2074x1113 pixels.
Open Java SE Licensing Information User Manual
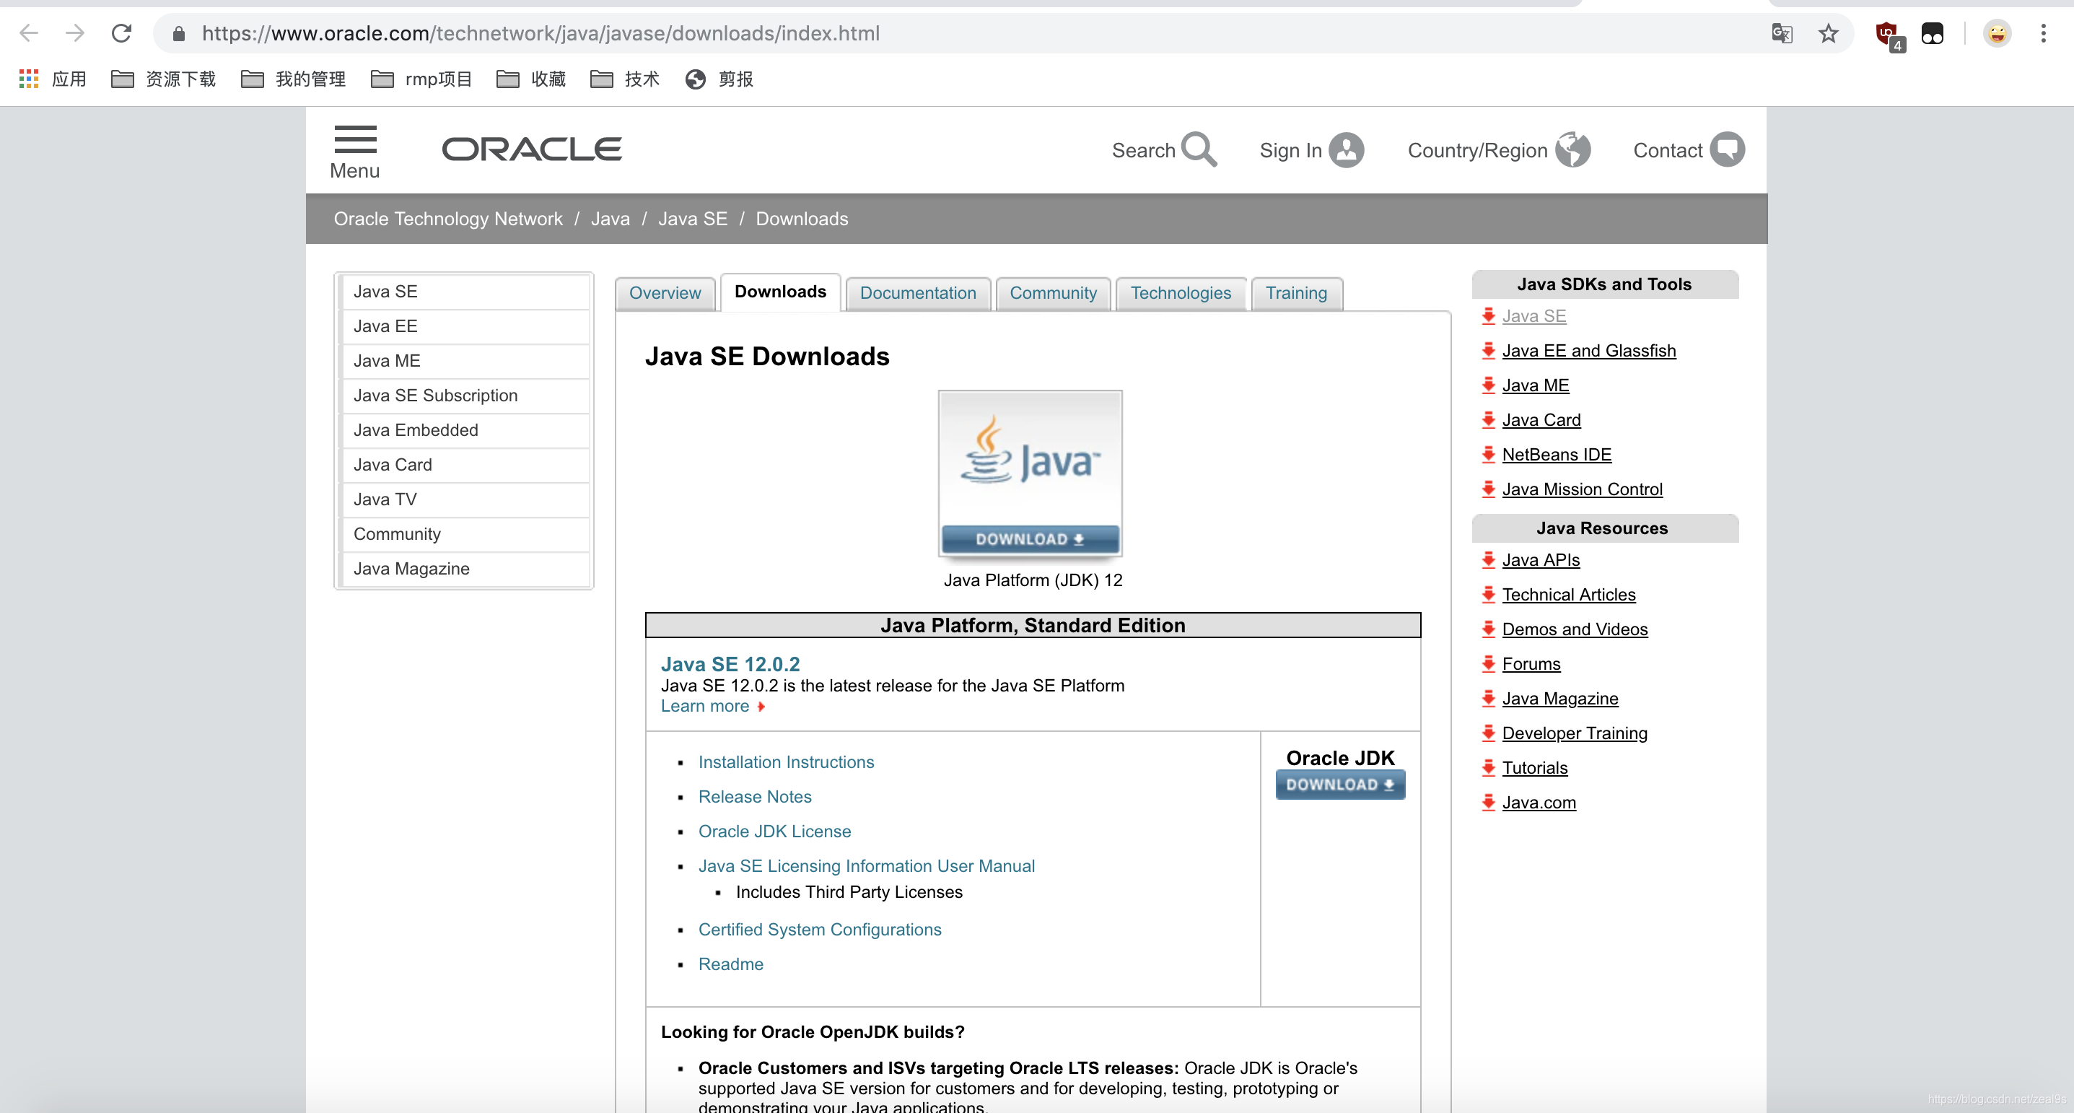pos(866,865)
